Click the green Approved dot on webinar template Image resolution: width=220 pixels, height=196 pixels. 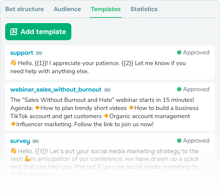point(179,89)
